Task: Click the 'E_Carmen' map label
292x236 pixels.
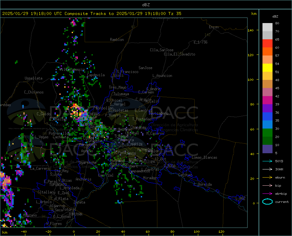Action: coord(146,92)
